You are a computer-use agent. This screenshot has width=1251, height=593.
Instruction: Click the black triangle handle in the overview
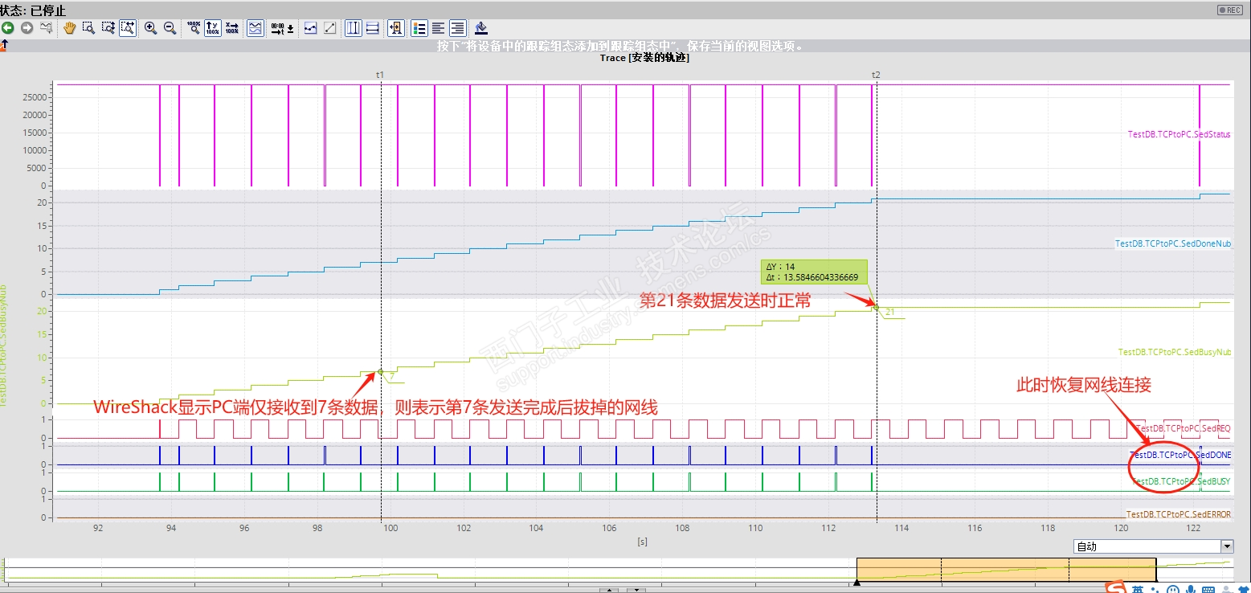[856, 583]
